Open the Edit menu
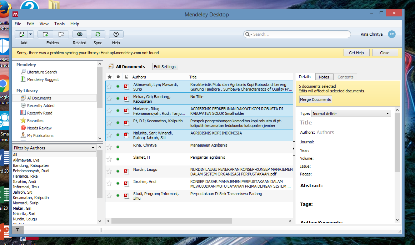The image size is (415, 245). pos(30,24)
